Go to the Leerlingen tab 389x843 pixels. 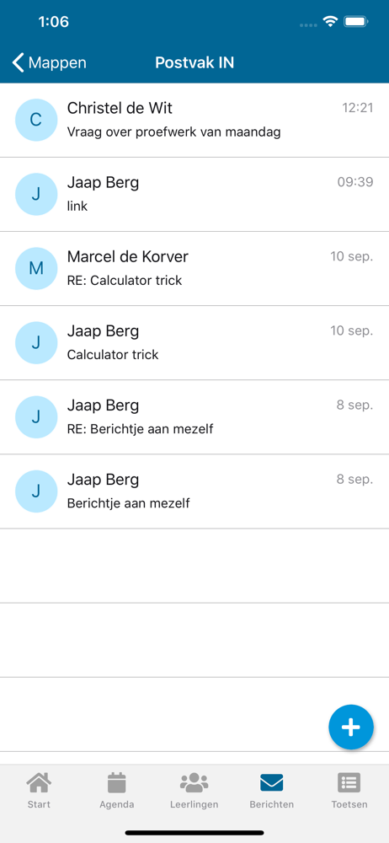point(194,791)
